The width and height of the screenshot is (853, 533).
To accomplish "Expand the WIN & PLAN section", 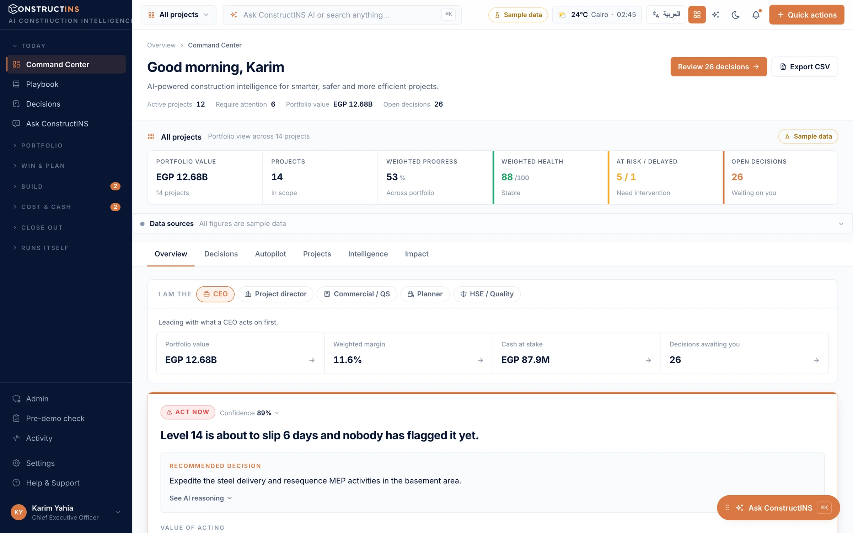I will pos(39,166).
